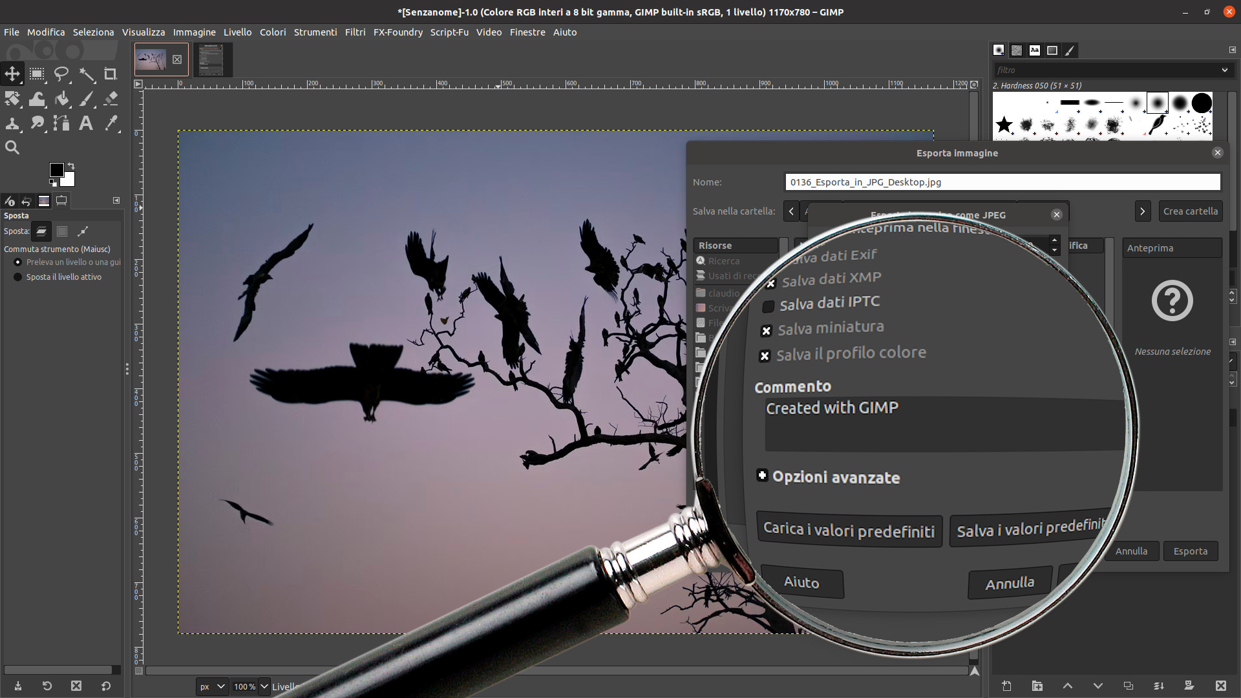
Task: Open the Filtri menu
Action: click(355, 32)
